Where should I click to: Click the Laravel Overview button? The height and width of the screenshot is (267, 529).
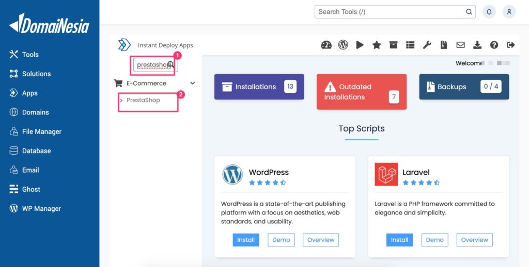pos(475,240)
